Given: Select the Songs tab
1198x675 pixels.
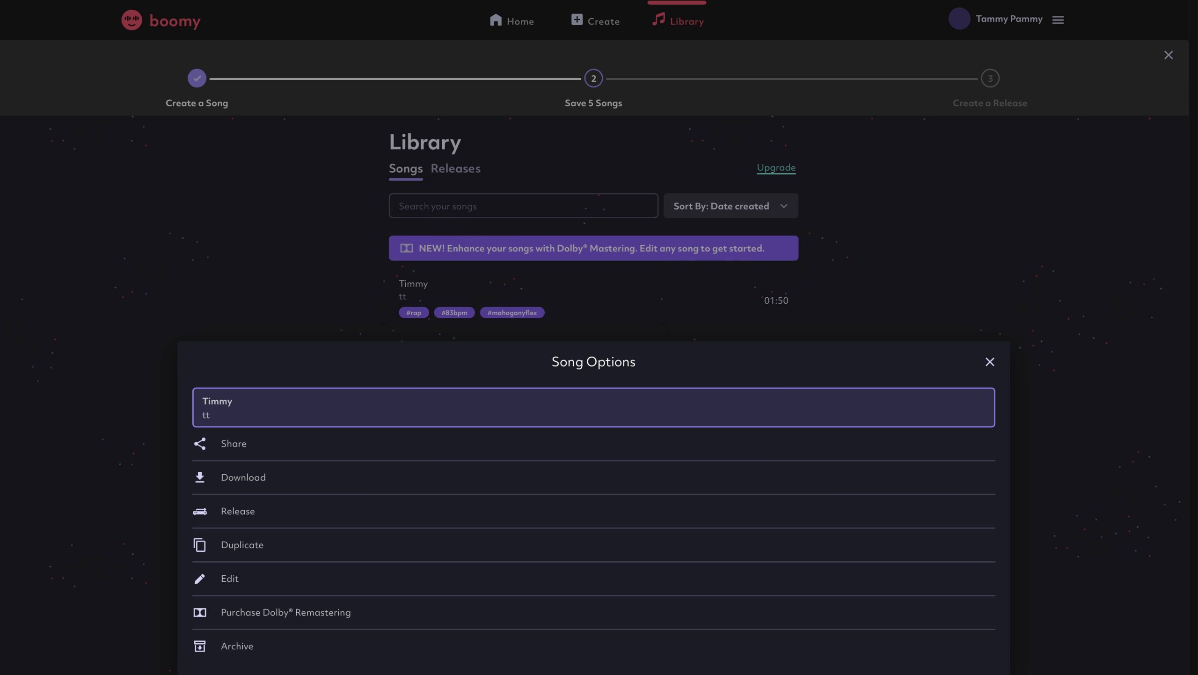Looking at the screenshot, I should 405,169.
